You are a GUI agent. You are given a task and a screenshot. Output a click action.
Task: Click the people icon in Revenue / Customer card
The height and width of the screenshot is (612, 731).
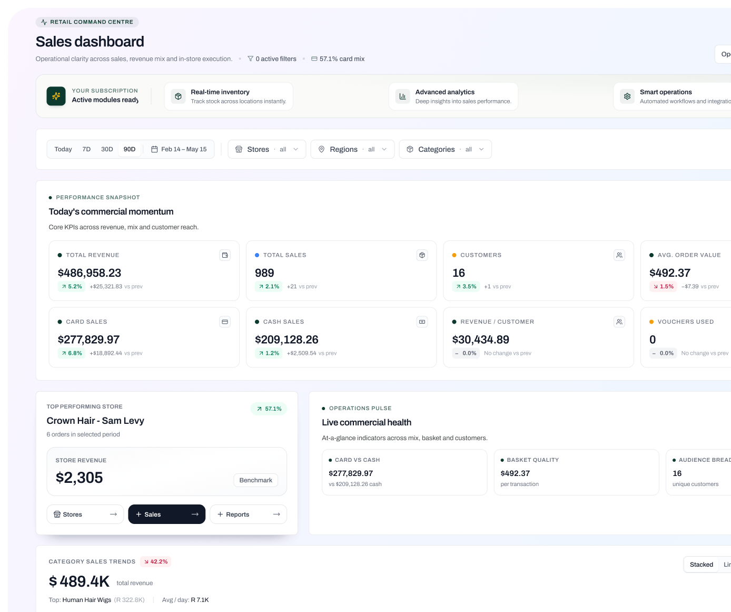tap(619, 322)
